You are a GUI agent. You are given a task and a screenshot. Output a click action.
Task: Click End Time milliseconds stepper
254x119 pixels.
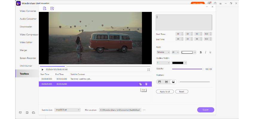(x=208, y=39)
